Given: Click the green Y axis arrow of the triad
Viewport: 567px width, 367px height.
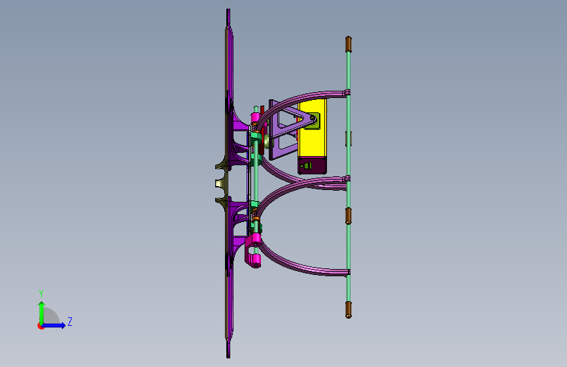Looking at the screenshot, I should click(x=42, y=312).
